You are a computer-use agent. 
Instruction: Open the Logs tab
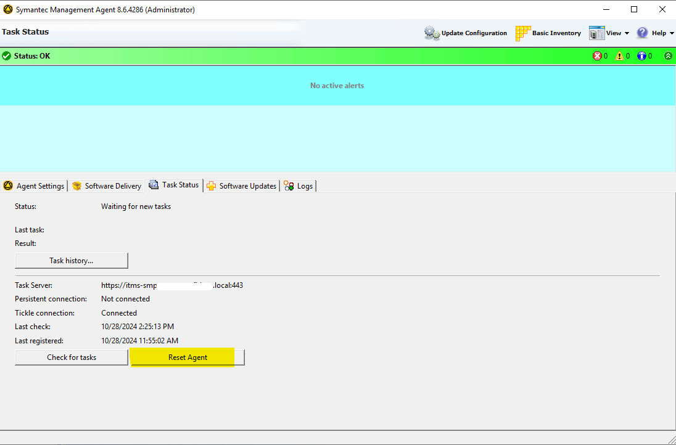299,186
